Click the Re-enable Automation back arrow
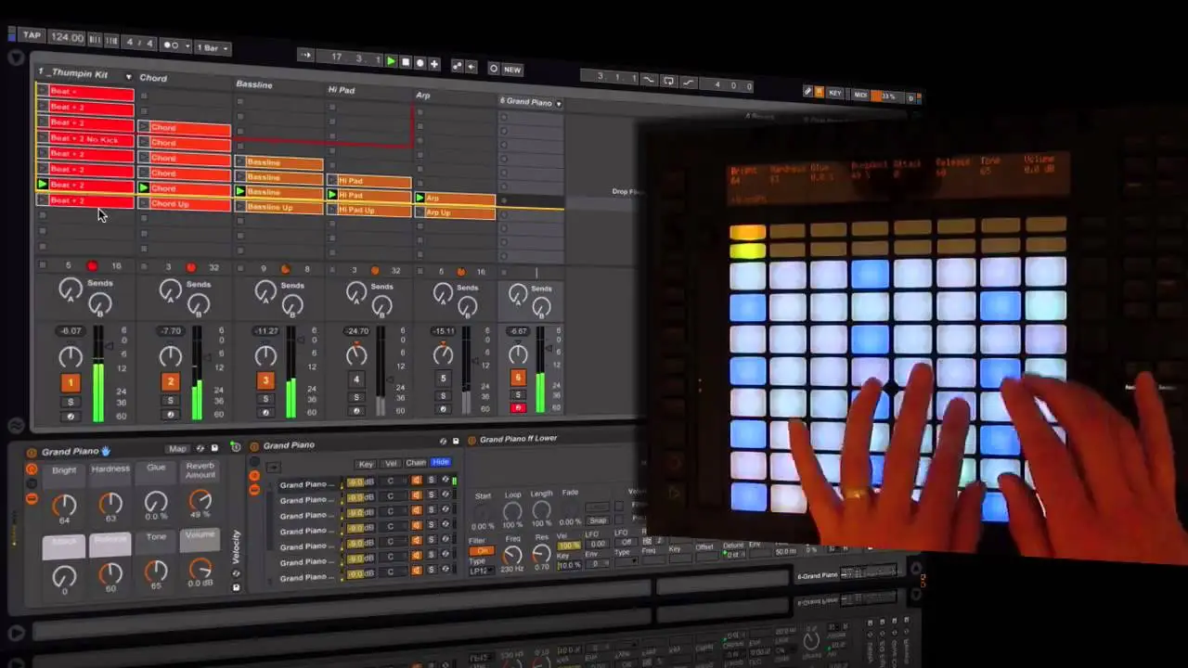This screenshot has width=1188, height=668. tap(471, 67)
